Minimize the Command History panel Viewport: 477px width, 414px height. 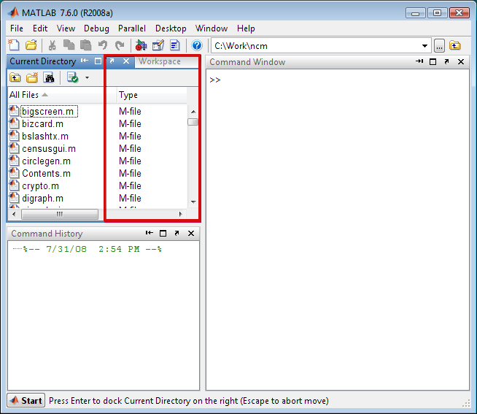click(x=149, y=234)
